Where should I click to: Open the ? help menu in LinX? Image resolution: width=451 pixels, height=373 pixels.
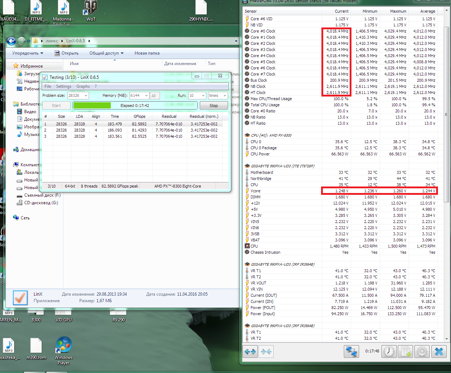coord(96,86)
